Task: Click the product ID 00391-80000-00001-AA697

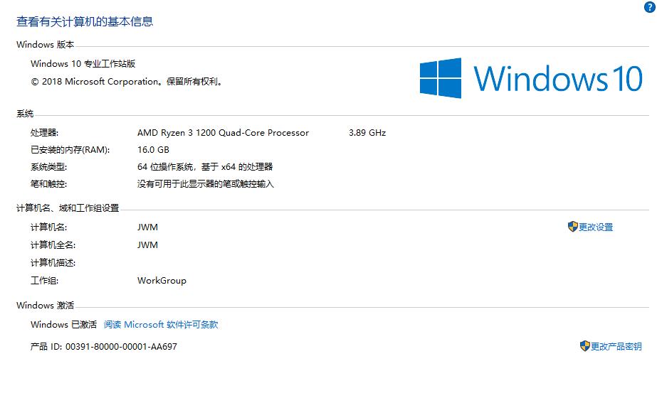Action: (121, 347)
